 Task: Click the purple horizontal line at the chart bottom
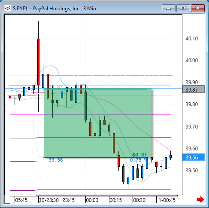(x=90, y=190)
